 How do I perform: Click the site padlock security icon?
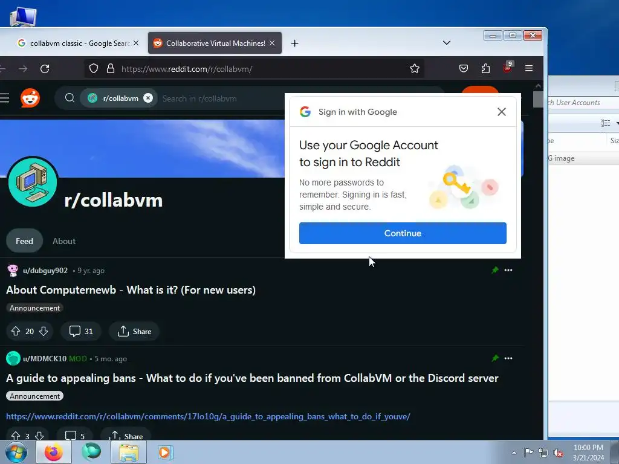[111, 69]
